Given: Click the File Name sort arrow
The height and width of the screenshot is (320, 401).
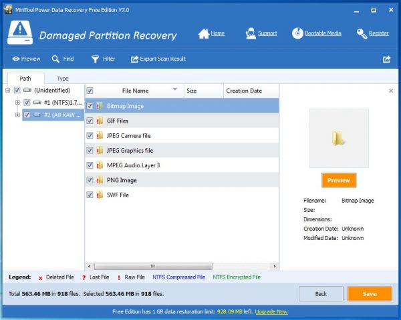Looking at the screenshot, I should tap(175, 89).
